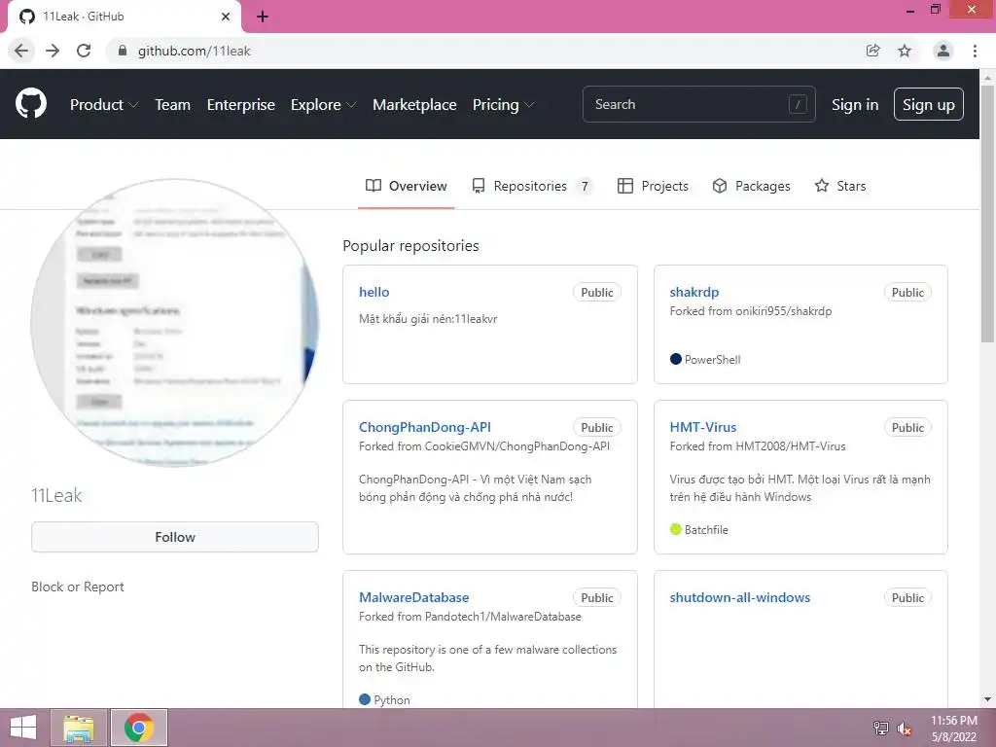
Task: Open the shutdown-all-windows repository
Action: pos(739,597)
